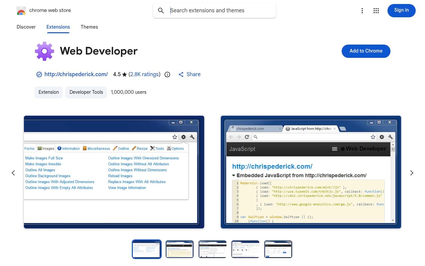Open the Discover tab
The image size is (425, 266).
tap(26, 27)
